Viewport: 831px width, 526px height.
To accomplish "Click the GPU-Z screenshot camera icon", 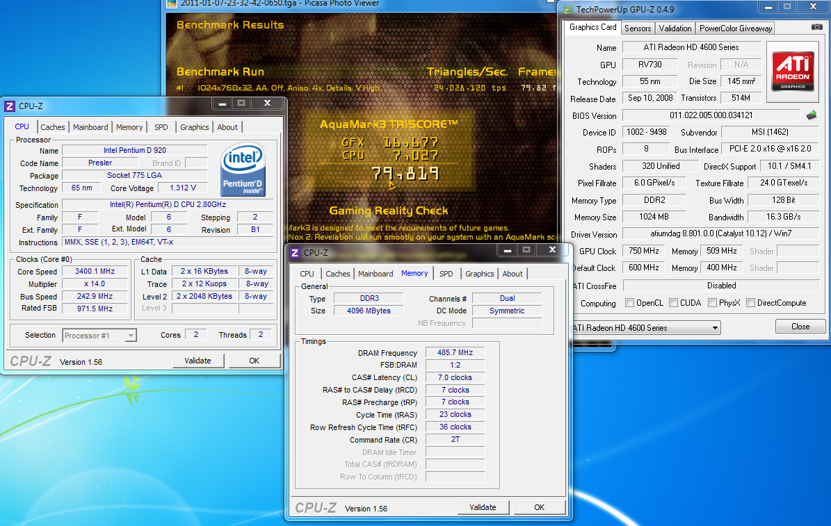I will [816, 27].
